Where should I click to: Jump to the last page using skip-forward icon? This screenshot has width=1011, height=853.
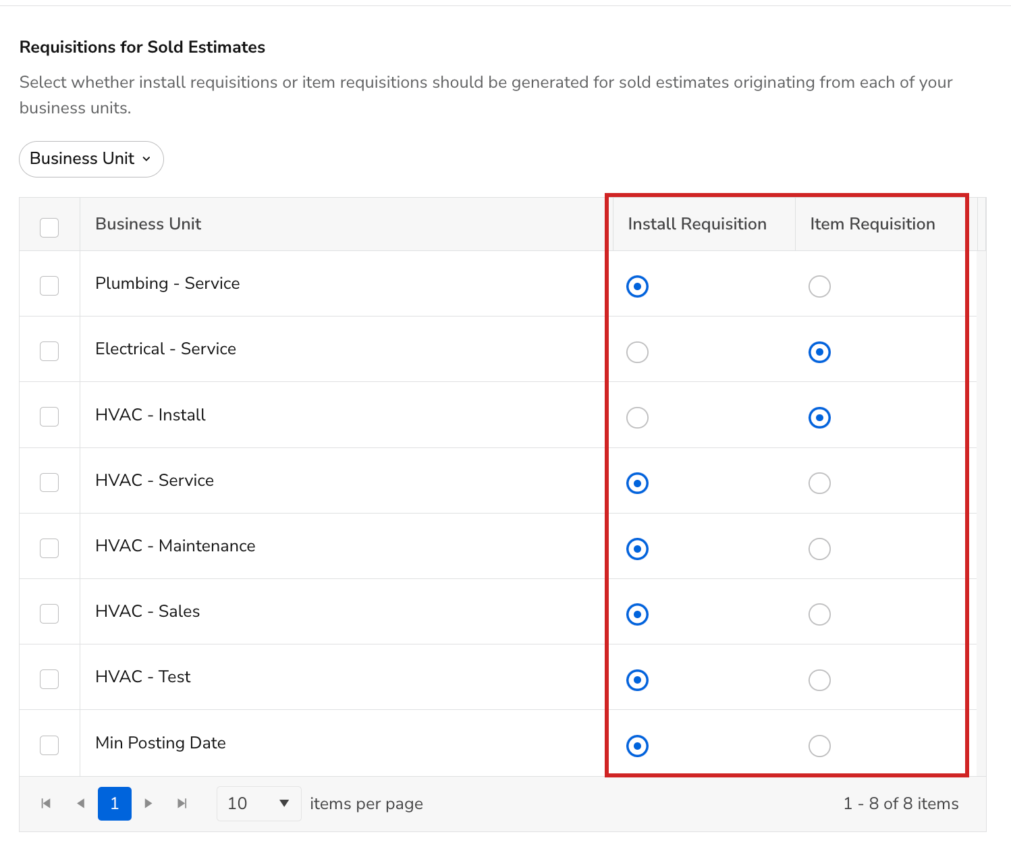tap(182, 803)
